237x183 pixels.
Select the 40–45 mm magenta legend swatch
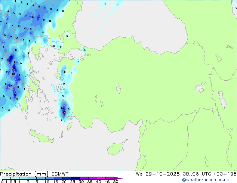point(101,178)
